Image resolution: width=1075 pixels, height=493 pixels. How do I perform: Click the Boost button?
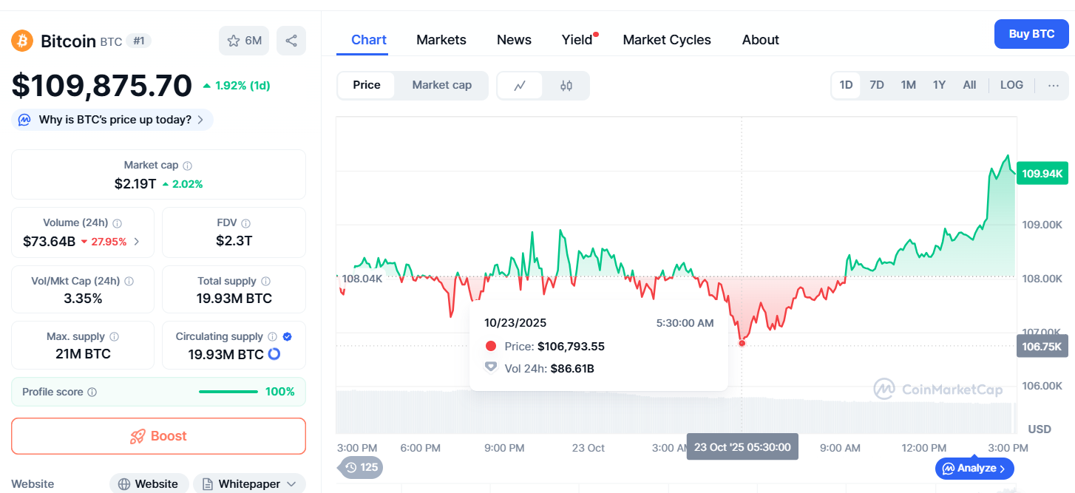158,436
